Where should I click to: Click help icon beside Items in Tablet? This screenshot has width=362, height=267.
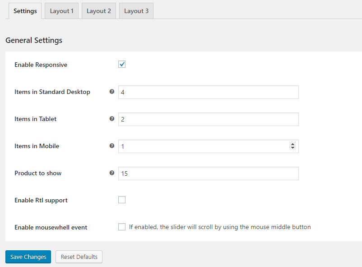(112, 119)
